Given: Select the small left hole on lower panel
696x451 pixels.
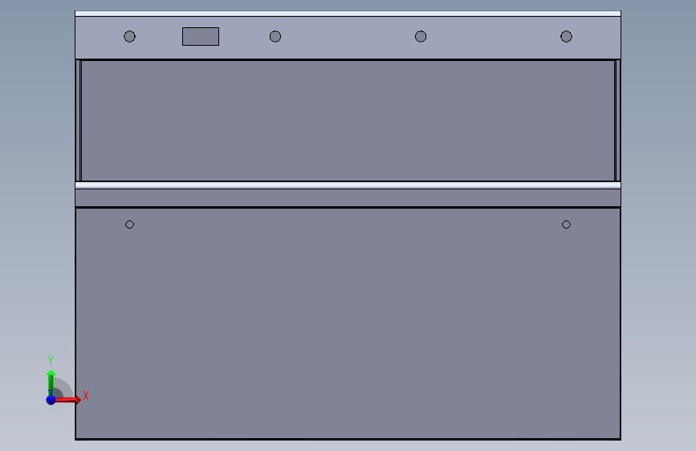Looking at the screenshot, I should click(x=129, y=225).
